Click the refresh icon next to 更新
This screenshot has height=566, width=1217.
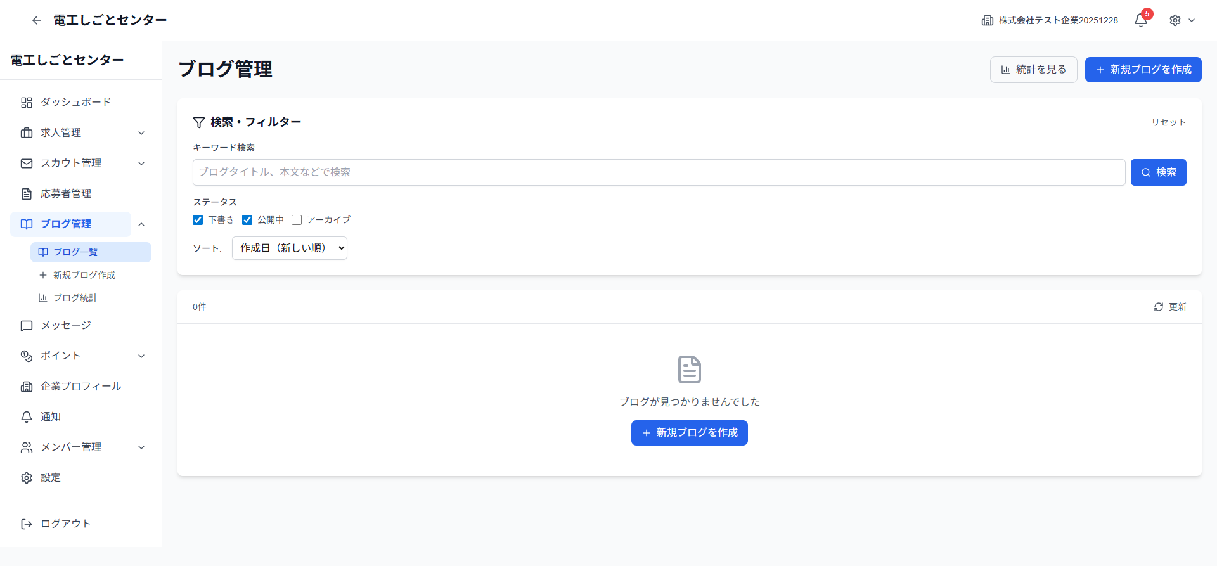tap(1159, 307)
